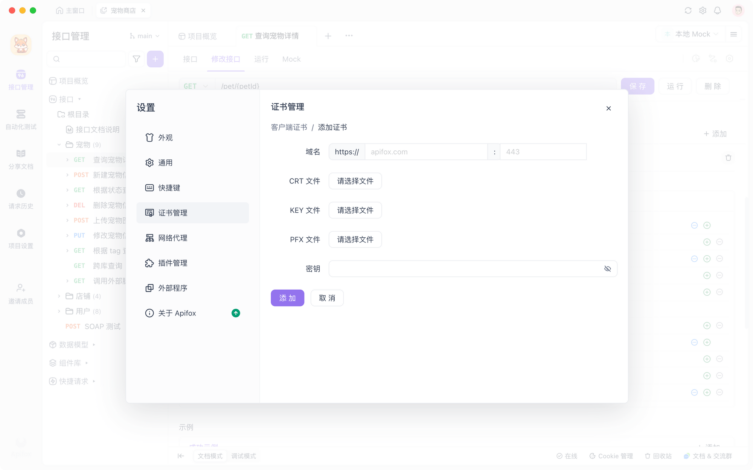Open 回收站 in status bar
Image resolution: width=753 pixels, height=470 pixels.
(x=658, y=456)
